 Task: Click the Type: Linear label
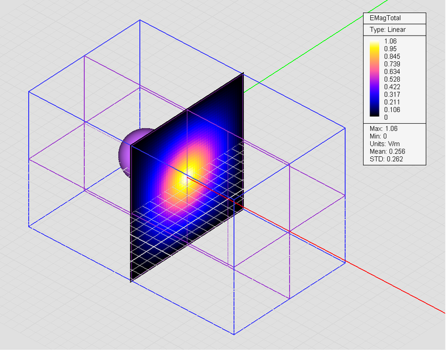click(x=388, y=30)
